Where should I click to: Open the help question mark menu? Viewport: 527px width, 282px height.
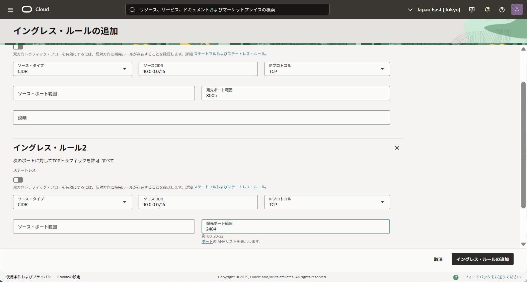pyautogui.click(x=502, y=10)
